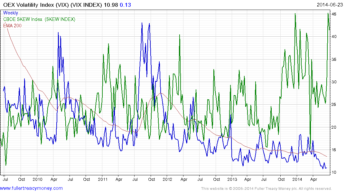Click the x-axis label 2014

(x=297, y=179)
